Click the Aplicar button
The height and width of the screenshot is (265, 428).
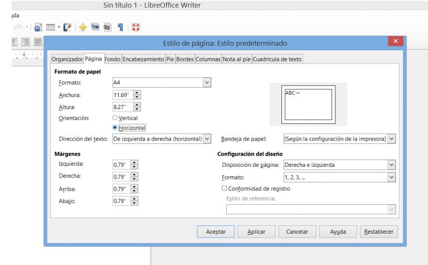(x=256, y=232)
